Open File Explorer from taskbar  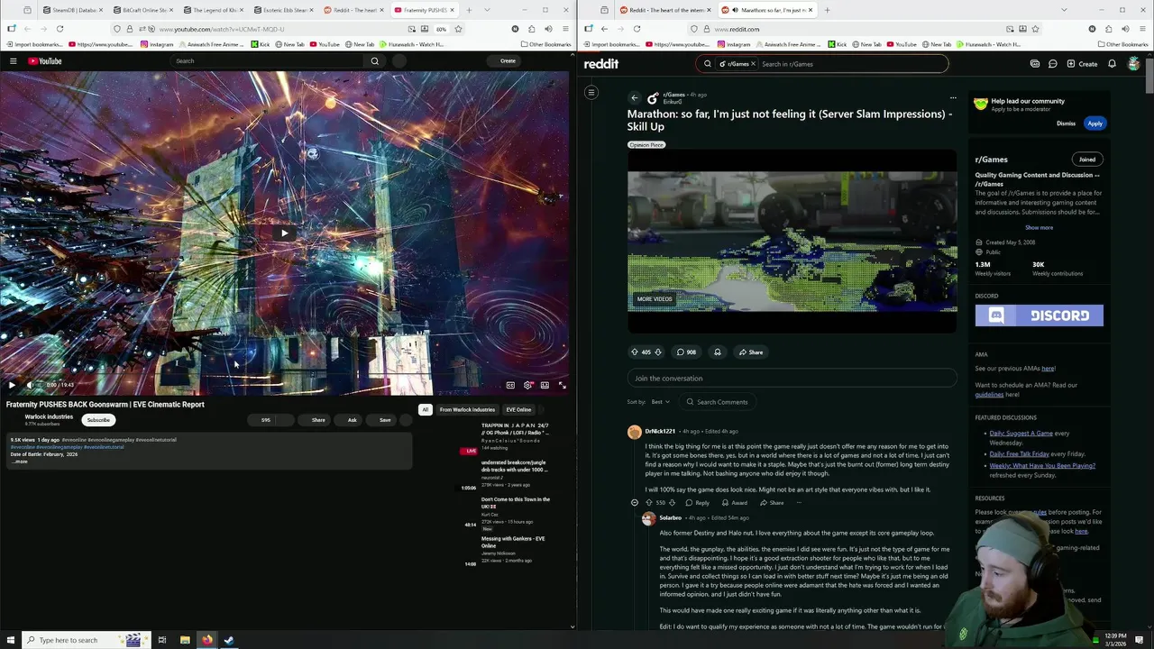pos(185,640)
